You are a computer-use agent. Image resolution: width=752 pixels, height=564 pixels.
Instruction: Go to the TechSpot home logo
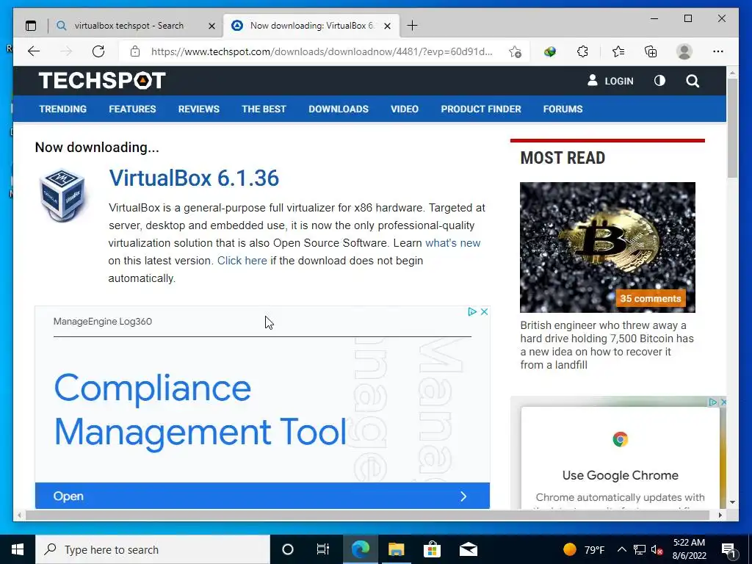[102, 80]
